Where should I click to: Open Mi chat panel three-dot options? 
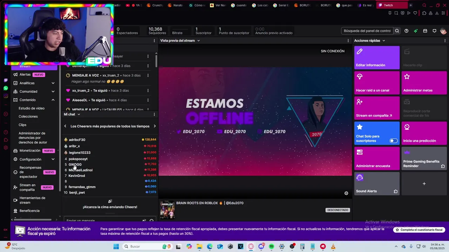point(154,114)
